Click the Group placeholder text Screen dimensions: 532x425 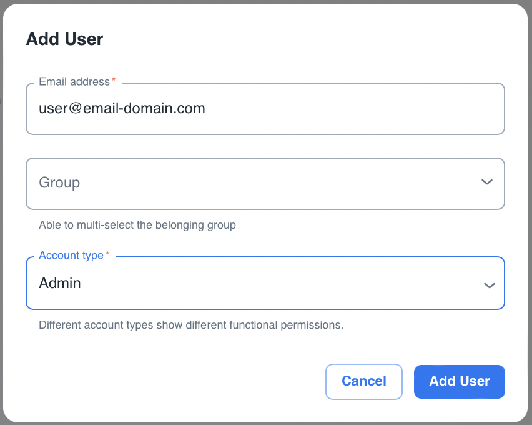pos(59,182)
